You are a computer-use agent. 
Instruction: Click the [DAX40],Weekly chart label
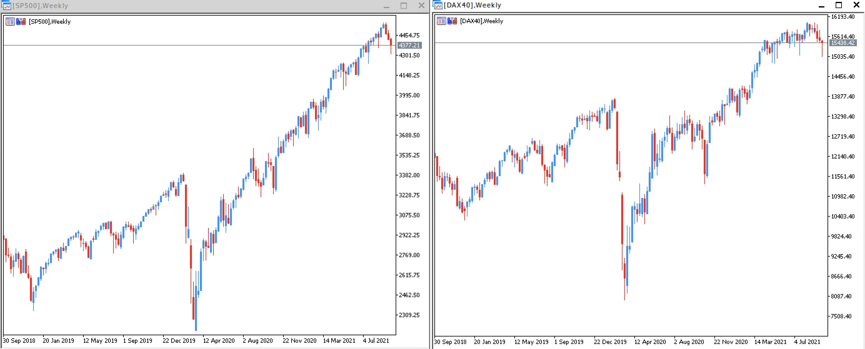coord(482,21)
